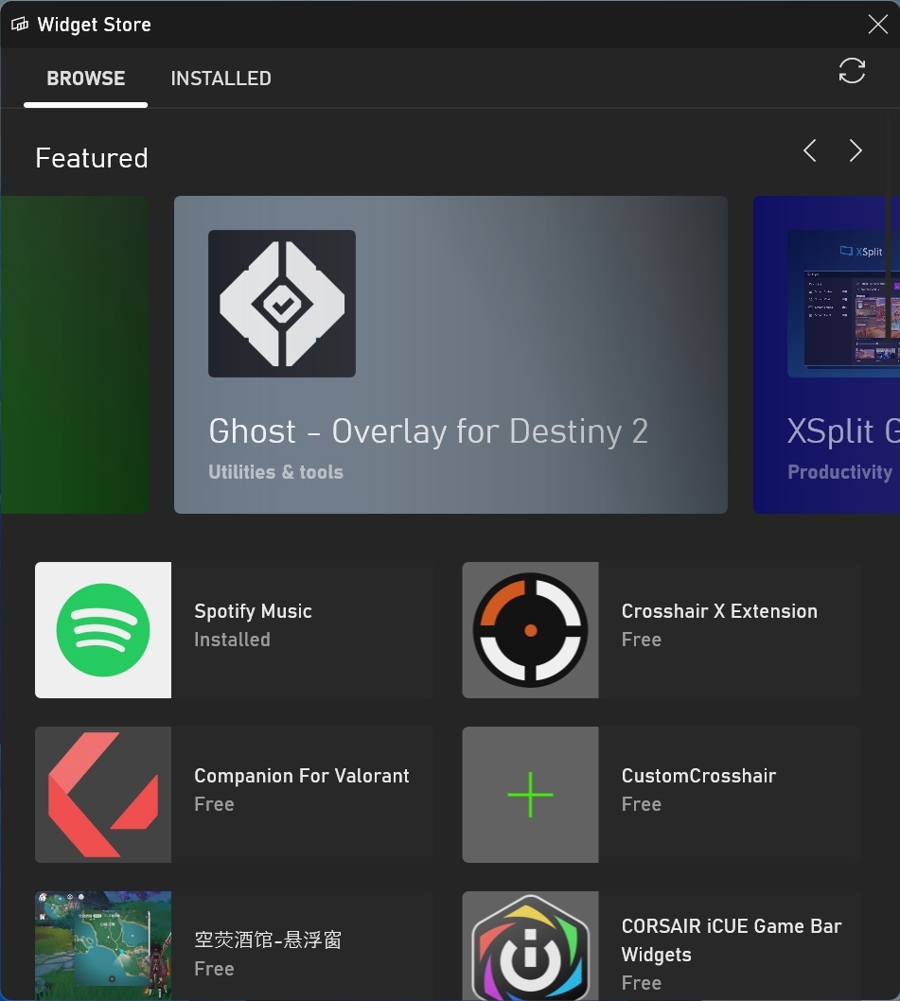Open Companion For Valorant widget name
The height and width of the screenshot is (1001, 900).
(302, 776)
